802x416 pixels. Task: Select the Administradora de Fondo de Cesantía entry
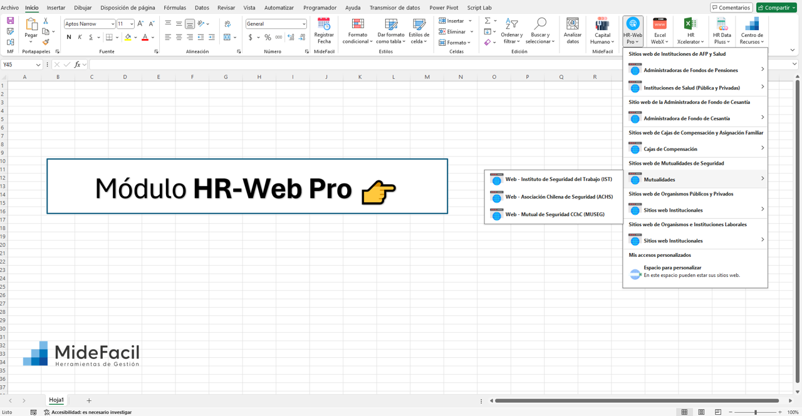tap(695, 118)
